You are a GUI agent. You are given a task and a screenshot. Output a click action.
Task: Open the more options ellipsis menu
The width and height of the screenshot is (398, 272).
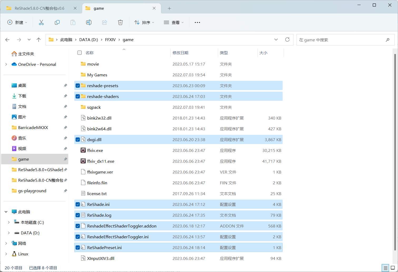point(197,23)
